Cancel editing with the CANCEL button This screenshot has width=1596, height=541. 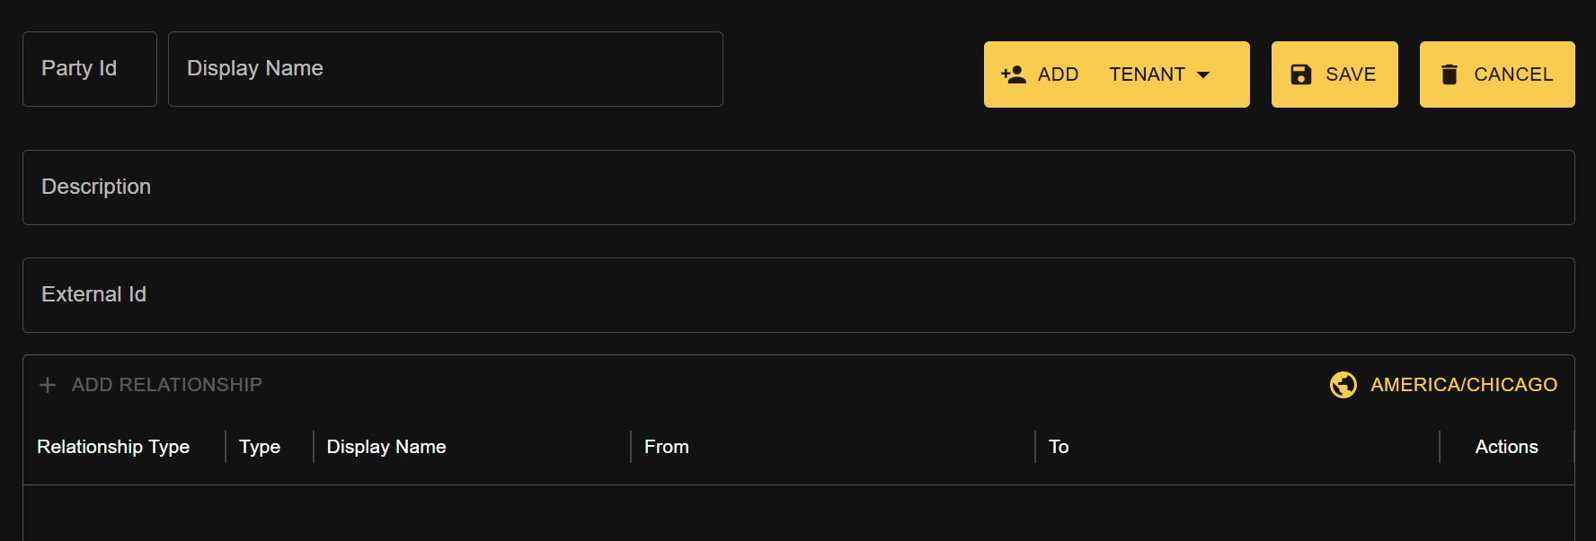(x=1497, y=74)
